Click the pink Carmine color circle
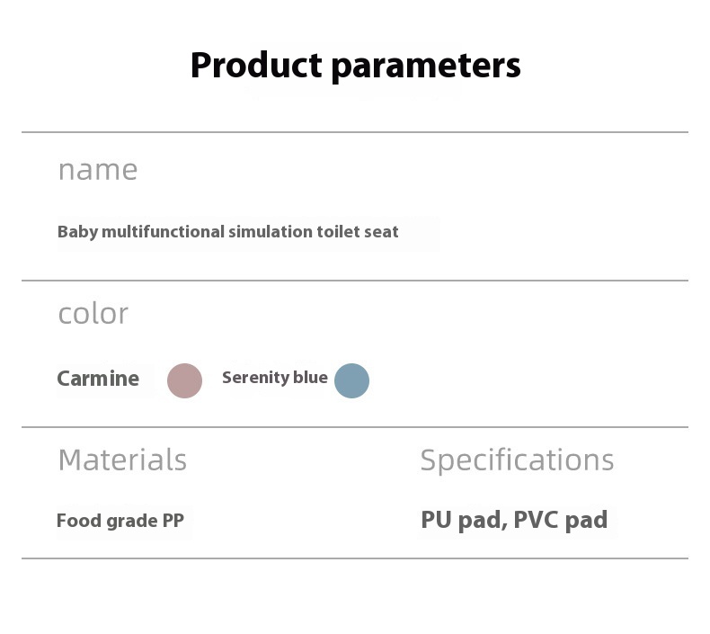 184,380
